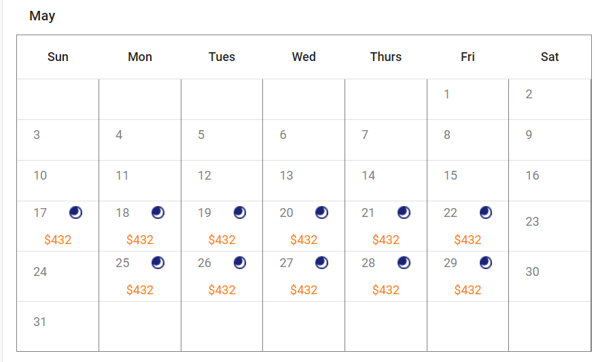Viewport: 598px width, 362px height.
Task: Click the moon icon on May 20
Action: (x=321, y=213)
